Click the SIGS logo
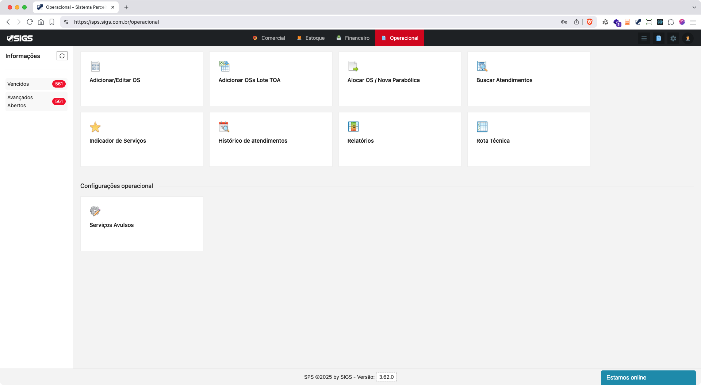The width and height of the screenshot is (701, 385). [20, 38]
